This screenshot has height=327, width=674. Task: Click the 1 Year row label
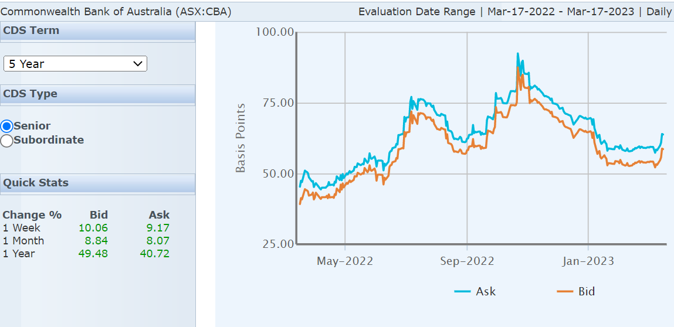[x=19, y=254]
